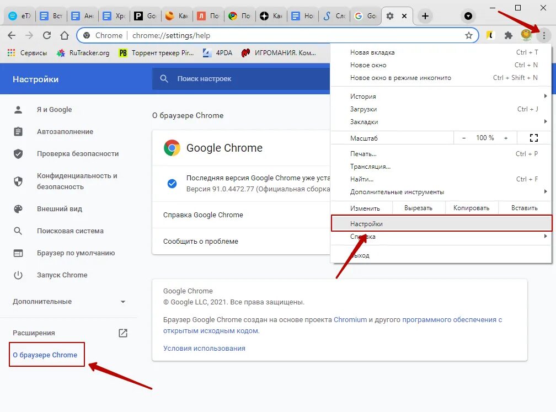Switch to the first eT browser tab

20,16
